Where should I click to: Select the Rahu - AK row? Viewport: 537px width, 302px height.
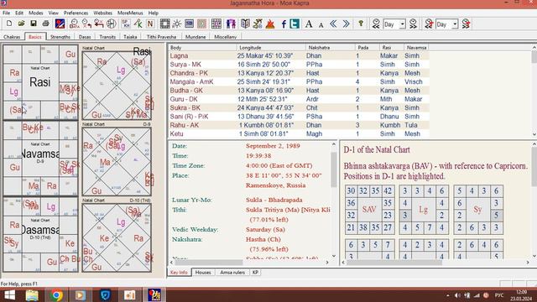[299, 125]
